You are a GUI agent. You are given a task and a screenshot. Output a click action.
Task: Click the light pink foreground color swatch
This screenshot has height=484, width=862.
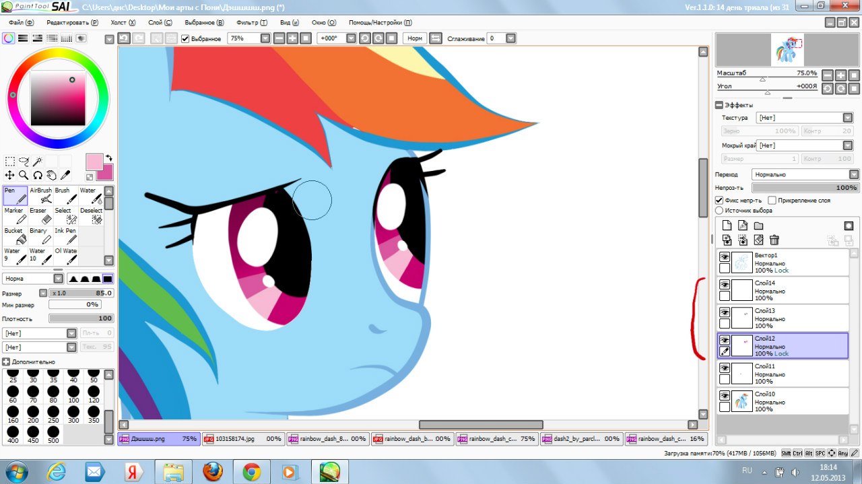[x=94, y=162]
